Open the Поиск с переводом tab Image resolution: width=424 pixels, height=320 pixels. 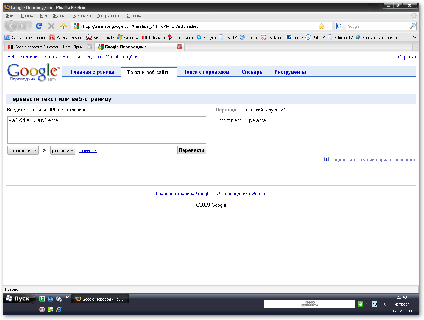coord(206,72)
